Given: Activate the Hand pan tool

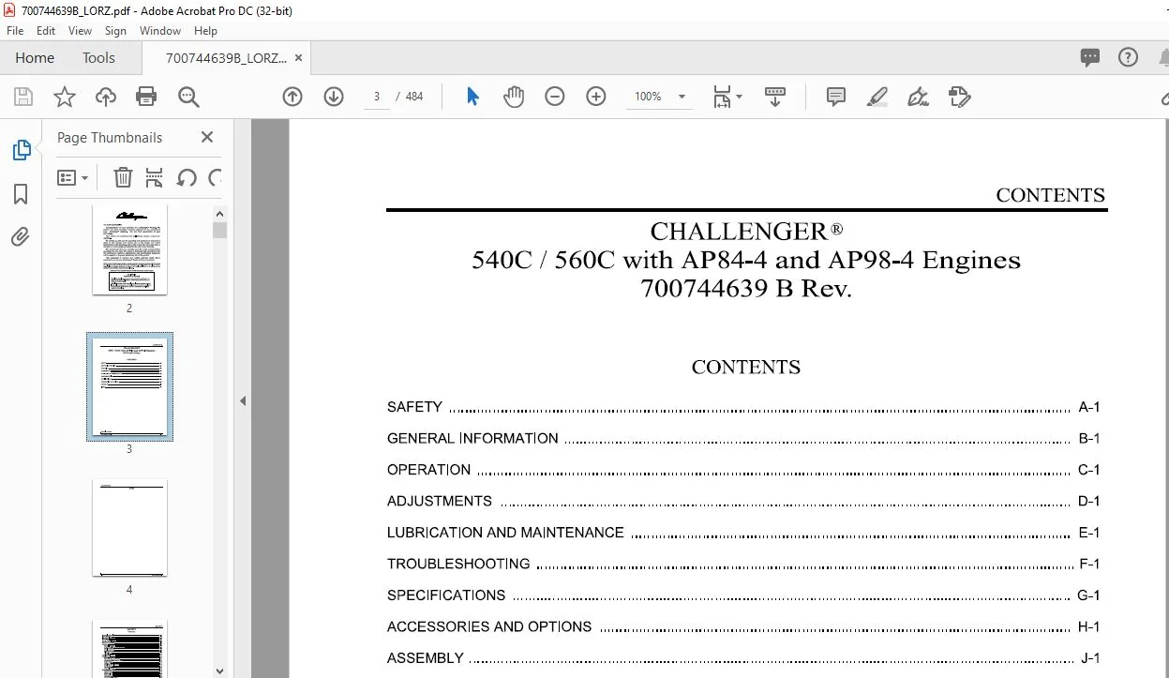Looking at the screenshot, I should (x=514, y=97).
